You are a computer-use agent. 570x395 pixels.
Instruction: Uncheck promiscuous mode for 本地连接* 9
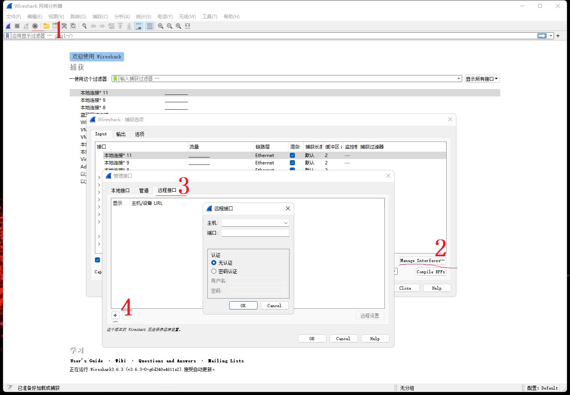coord(292,163)
